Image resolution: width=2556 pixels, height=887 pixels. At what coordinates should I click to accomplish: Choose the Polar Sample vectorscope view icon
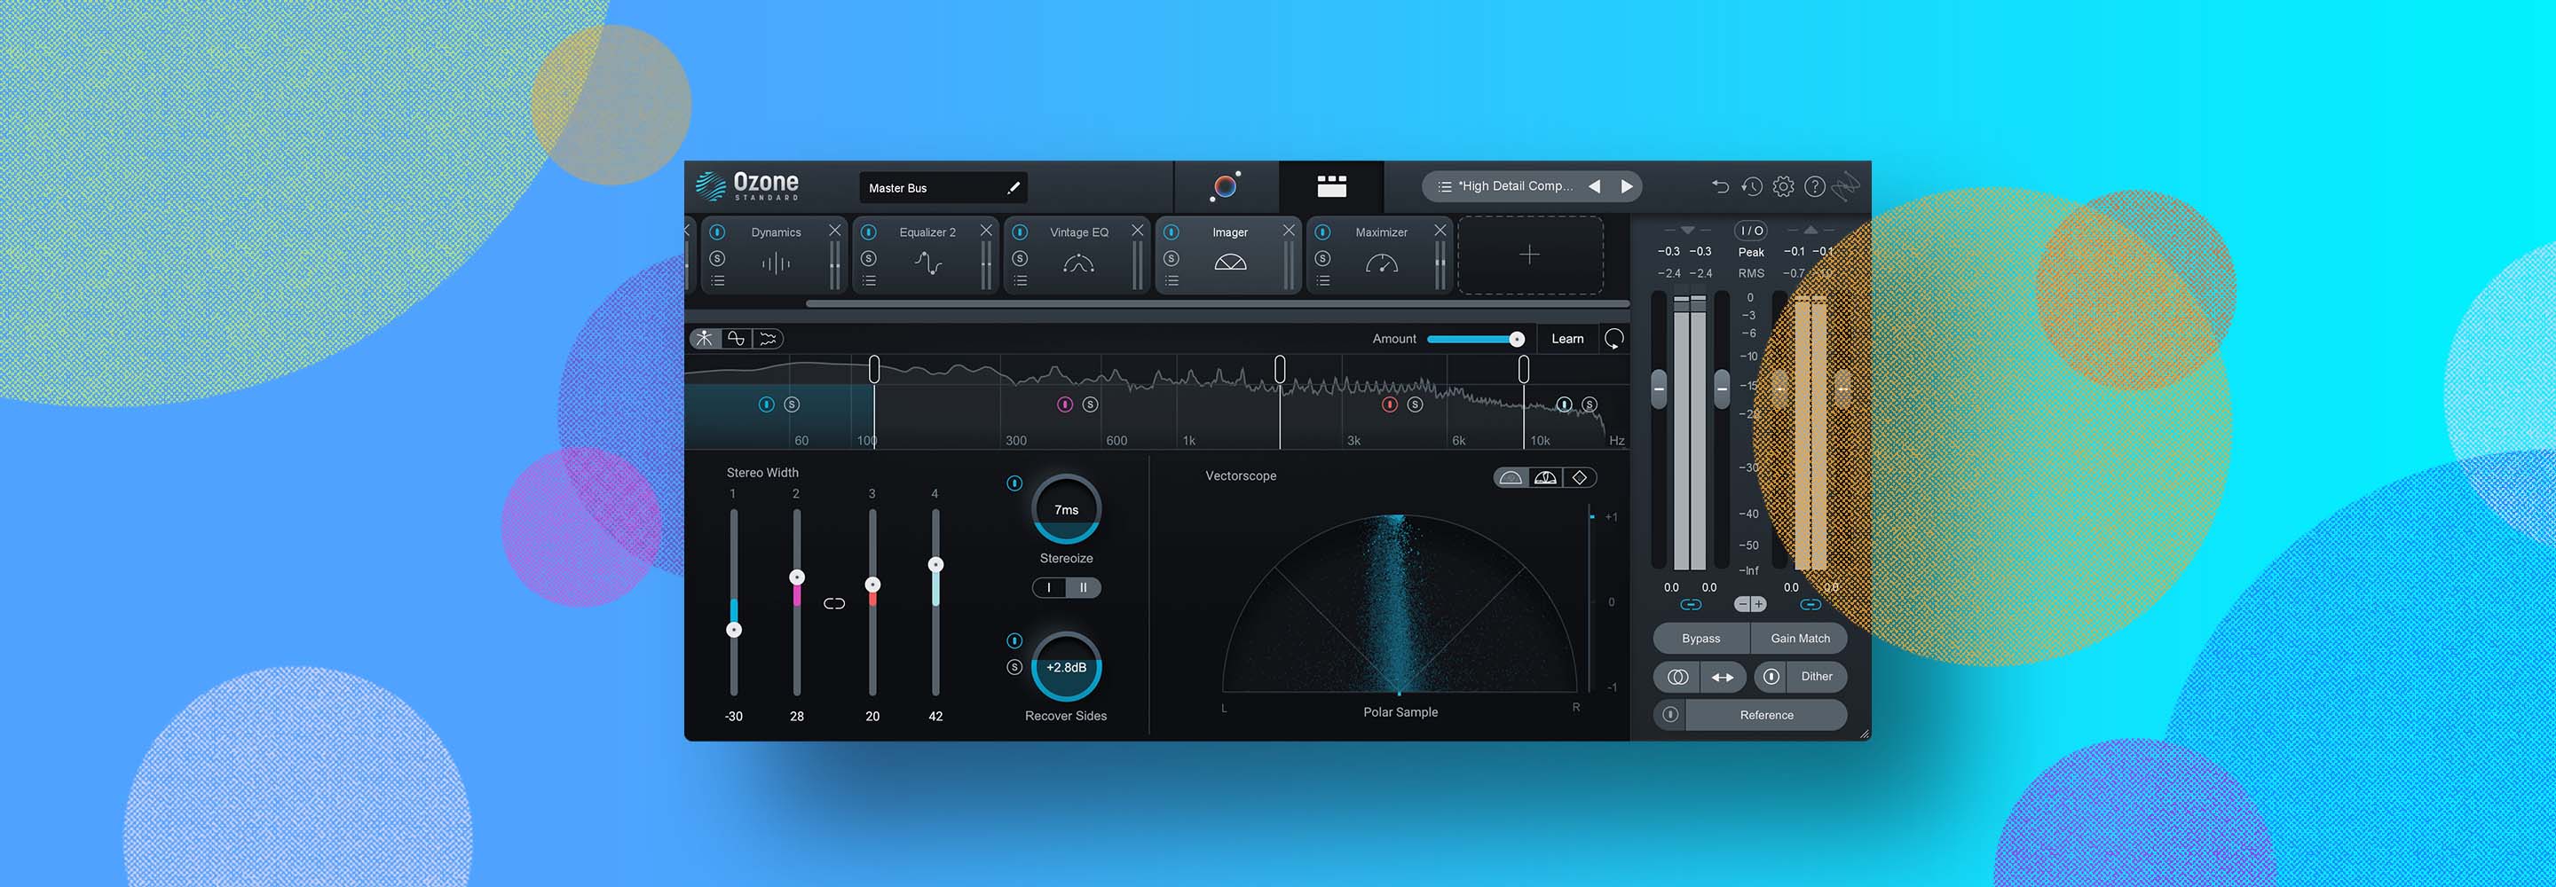pyautogui.click(x=1511, y=478)
